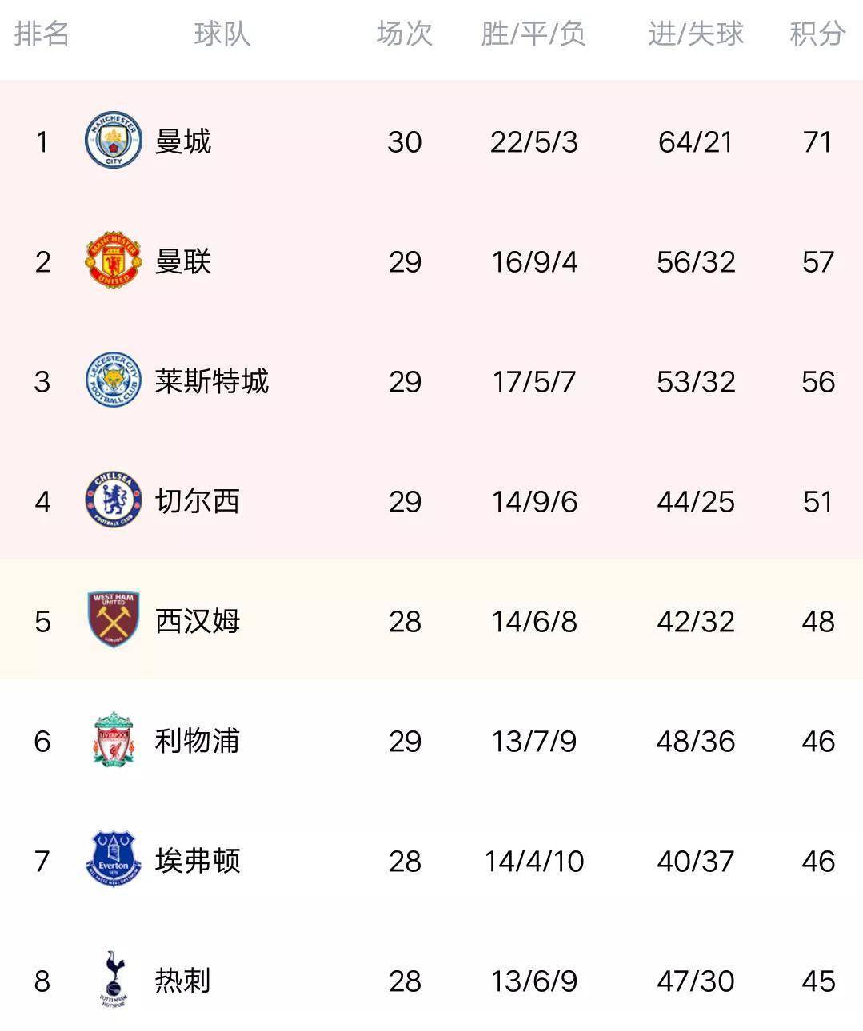Select the Everton club crest
The height and width of the screenshot is (1031, 863).
(114, 859)
